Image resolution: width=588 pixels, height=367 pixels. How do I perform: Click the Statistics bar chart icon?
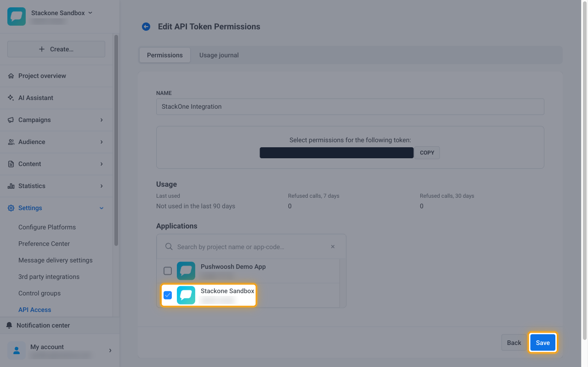point(11,186)
